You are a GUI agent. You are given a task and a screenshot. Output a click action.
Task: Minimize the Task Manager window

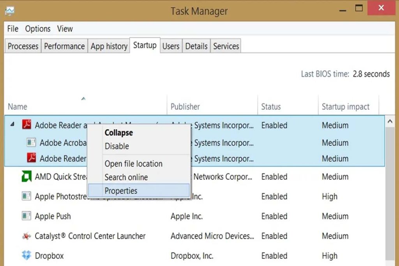click(x=343, y=10)
